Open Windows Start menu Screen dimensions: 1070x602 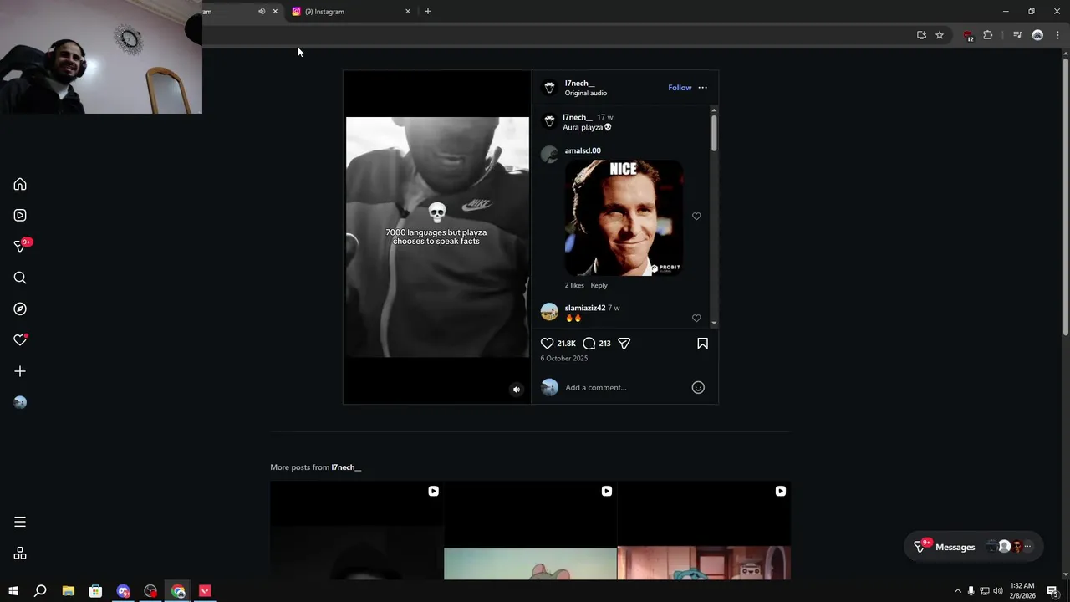(x=13, y=591)
